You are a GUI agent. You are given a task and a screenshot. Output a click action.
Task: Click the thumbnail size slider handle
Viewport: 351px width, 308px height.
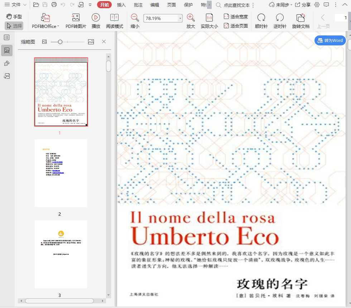[60, 42]
